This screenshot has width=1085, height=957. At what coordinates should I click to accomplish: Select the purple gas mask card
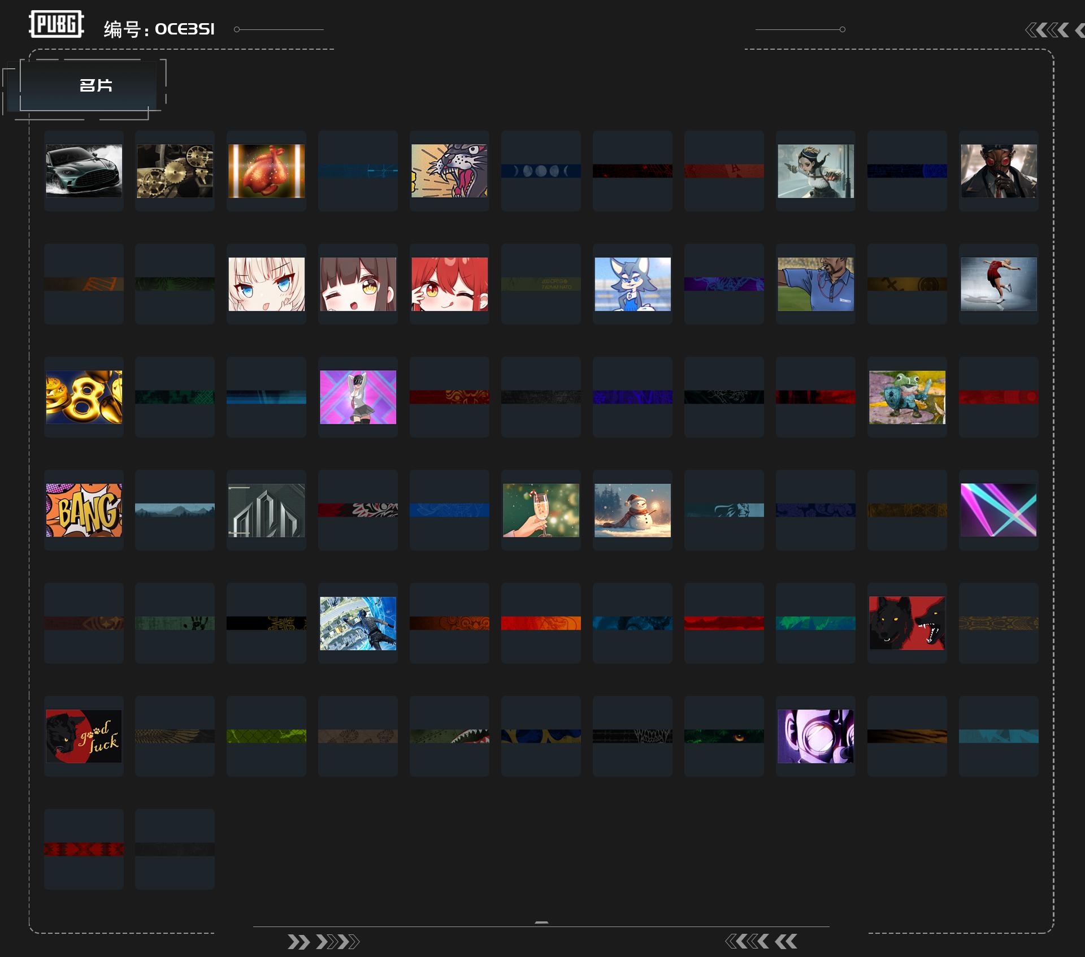tap(815, 736)
